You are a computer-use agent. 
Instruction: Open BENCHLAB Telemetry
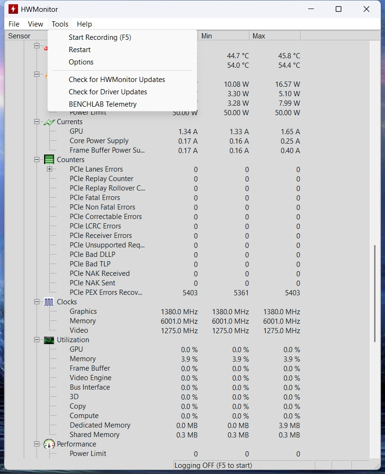click(122, 104)
